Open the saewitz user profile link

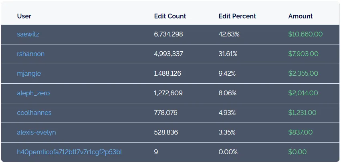click(x=28, y=34)
